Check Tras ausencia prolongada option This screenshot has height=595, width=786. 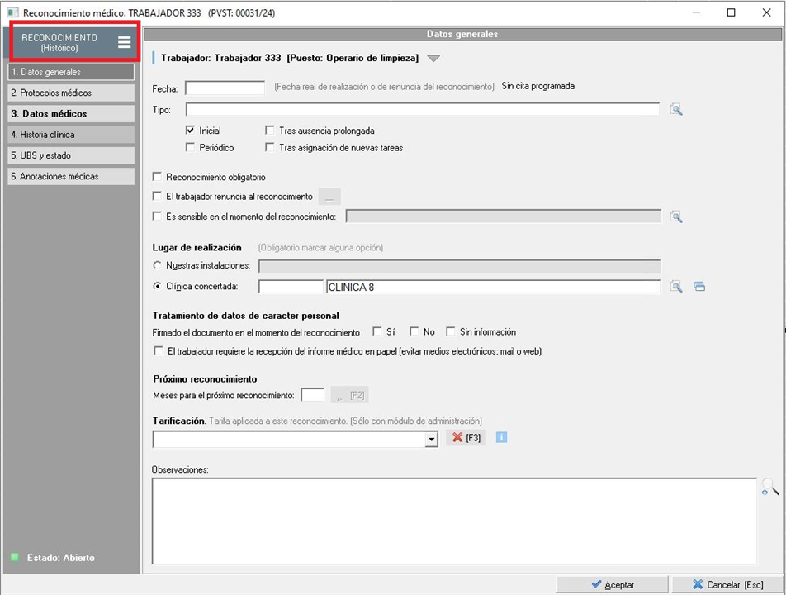pyautogui.click(x=270, y=131)
